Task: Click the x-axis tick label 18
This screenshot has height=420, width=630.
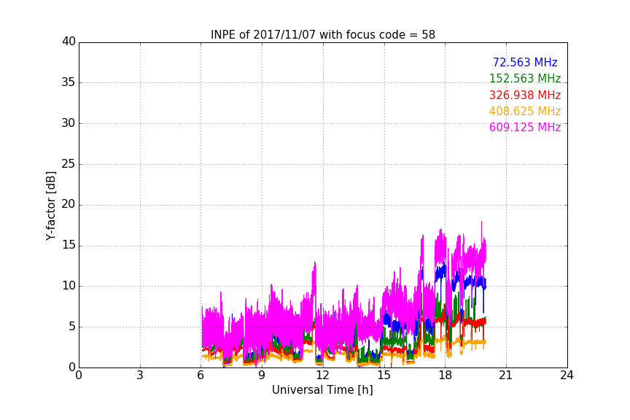Action: pyautogui.click(x=445, y=376)
